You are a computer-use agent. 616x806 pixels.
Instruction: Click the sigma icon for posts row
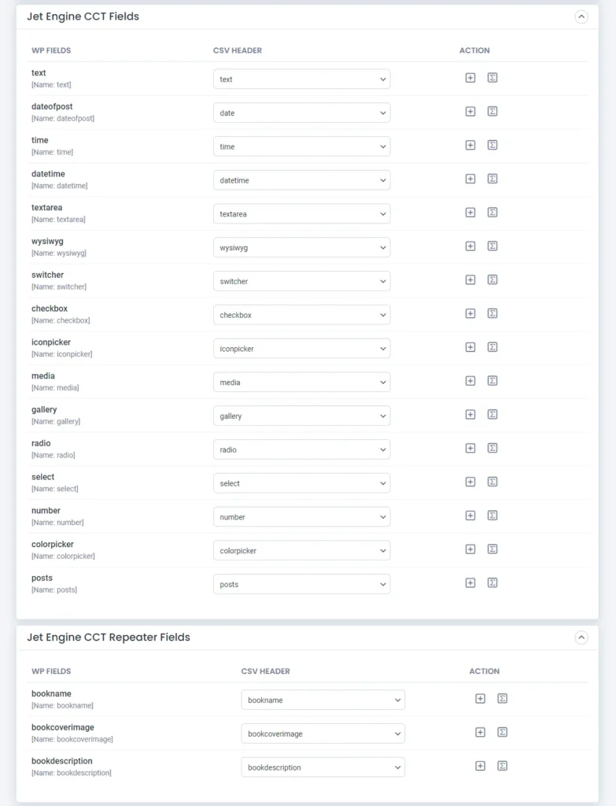(x=492, y=583)
